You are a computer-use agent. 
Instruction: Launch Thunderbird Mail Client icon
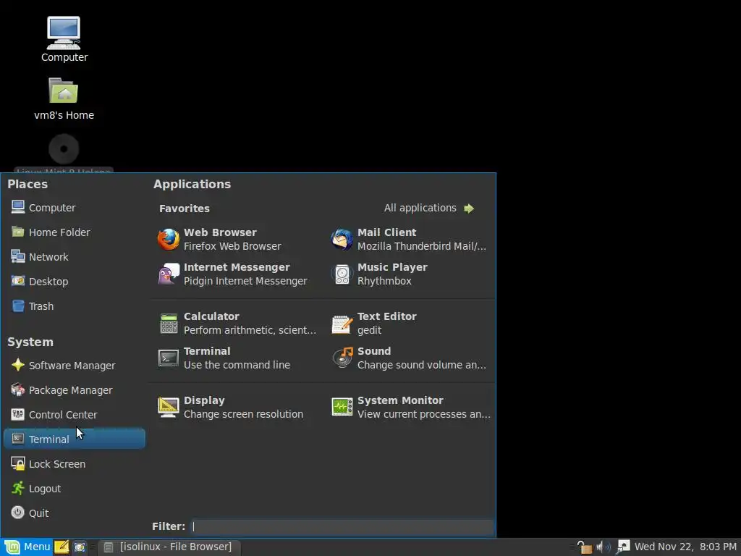click(342, 239)
